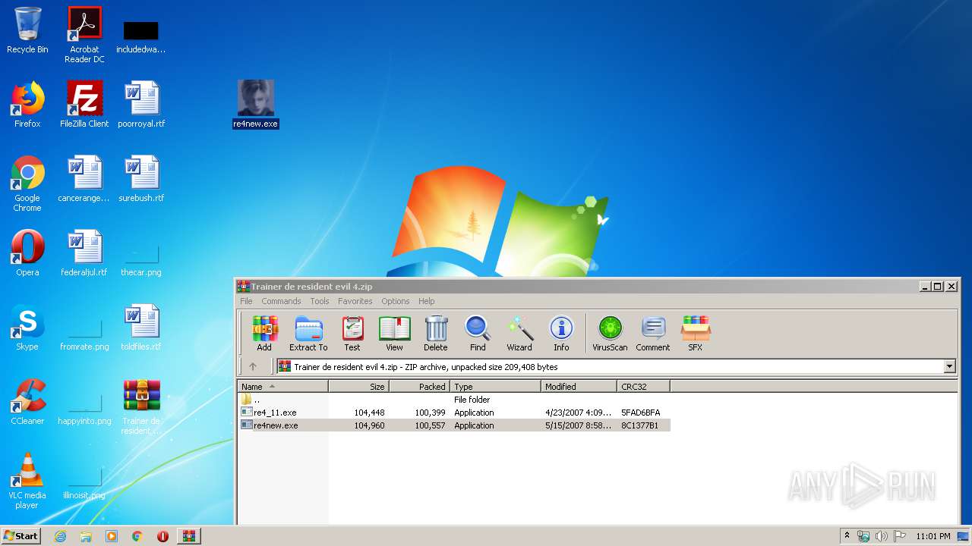
Task: Sort by the Modified column header
Action: point(579,387)
